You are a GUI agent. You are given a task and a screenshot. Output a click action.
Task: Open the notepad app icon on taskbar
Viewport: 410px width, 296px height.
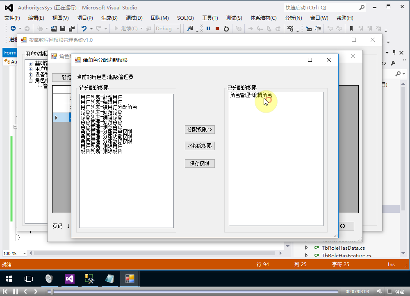[x=109, y=279]
